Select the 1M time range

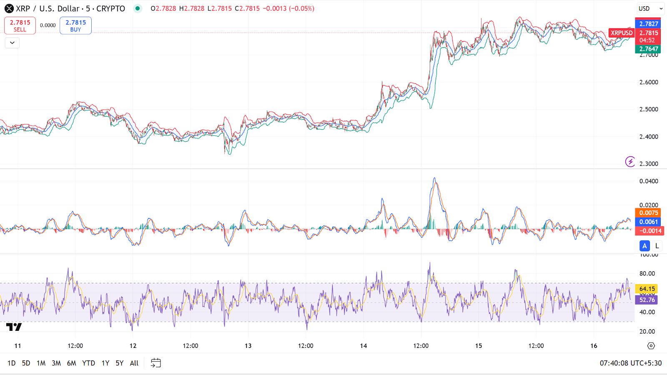pos(41,363)
